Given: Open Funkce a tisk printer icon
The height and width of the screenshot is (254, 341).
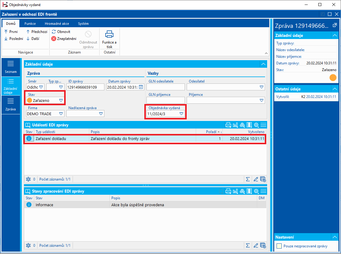Looking at the screenshot, I should coord(109,34).
